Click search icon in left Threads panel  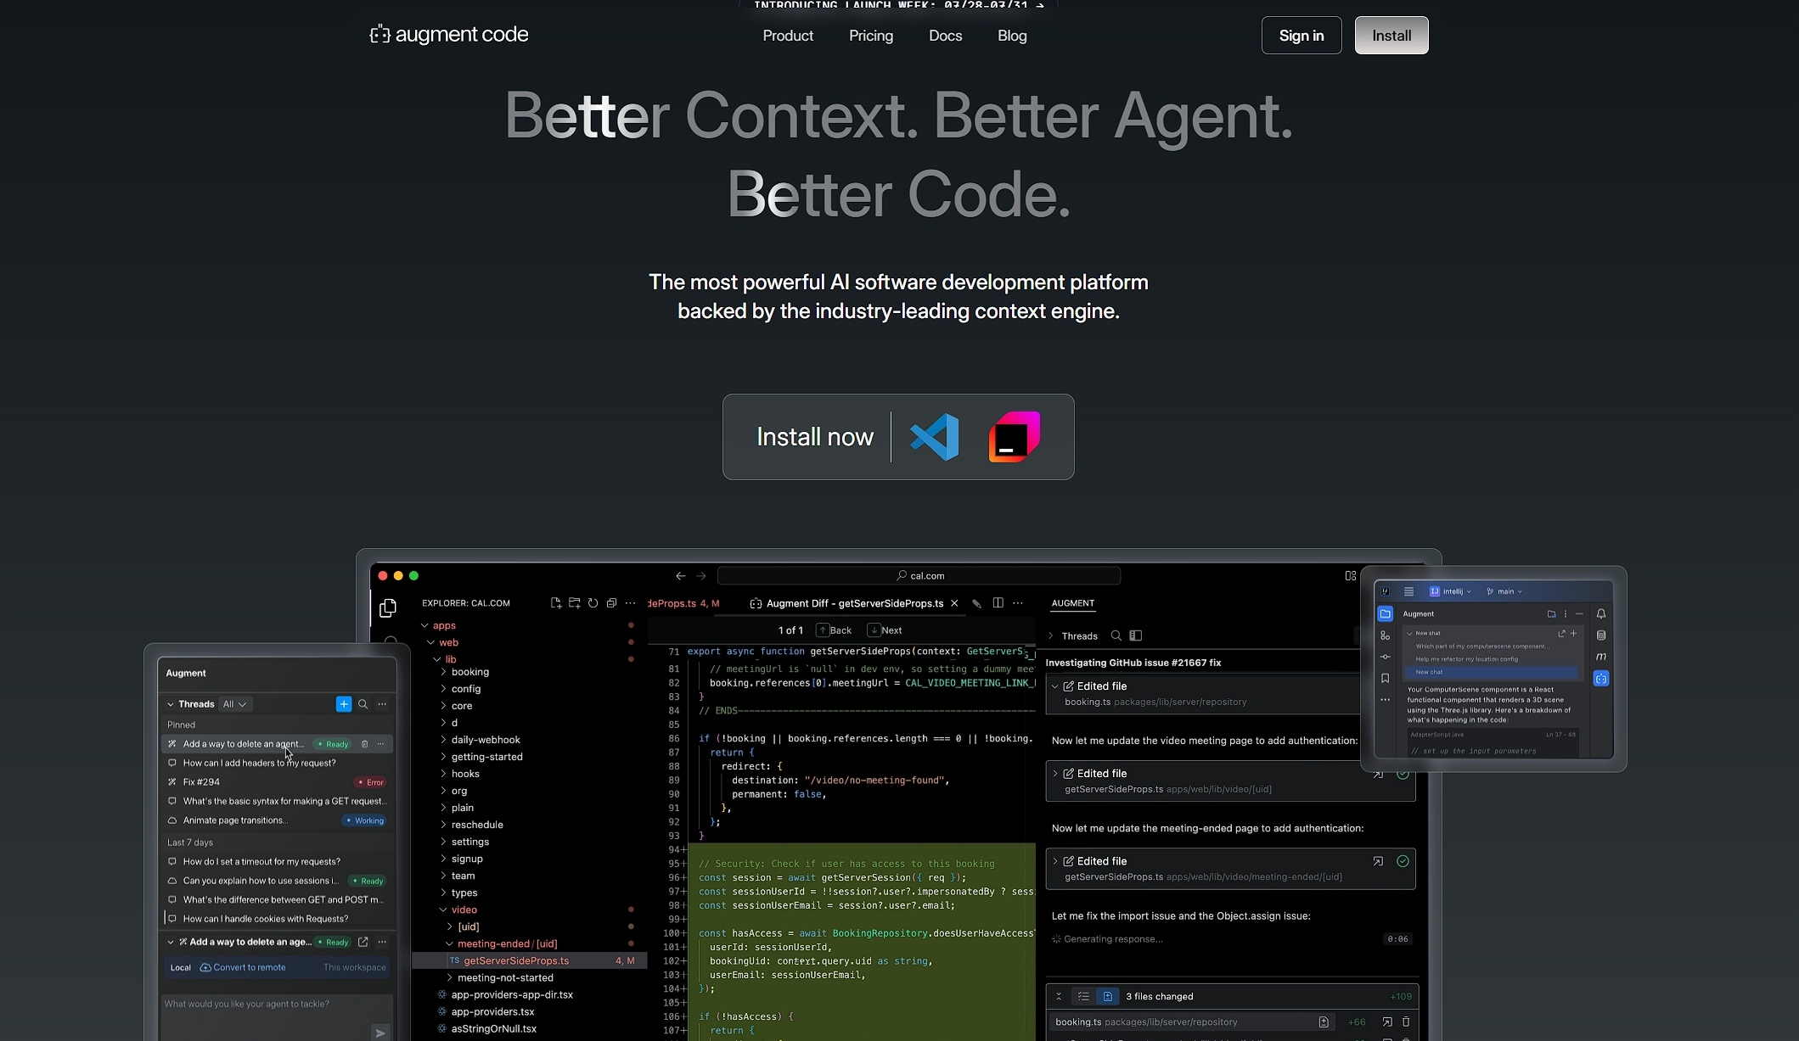(x=363, y=704)
